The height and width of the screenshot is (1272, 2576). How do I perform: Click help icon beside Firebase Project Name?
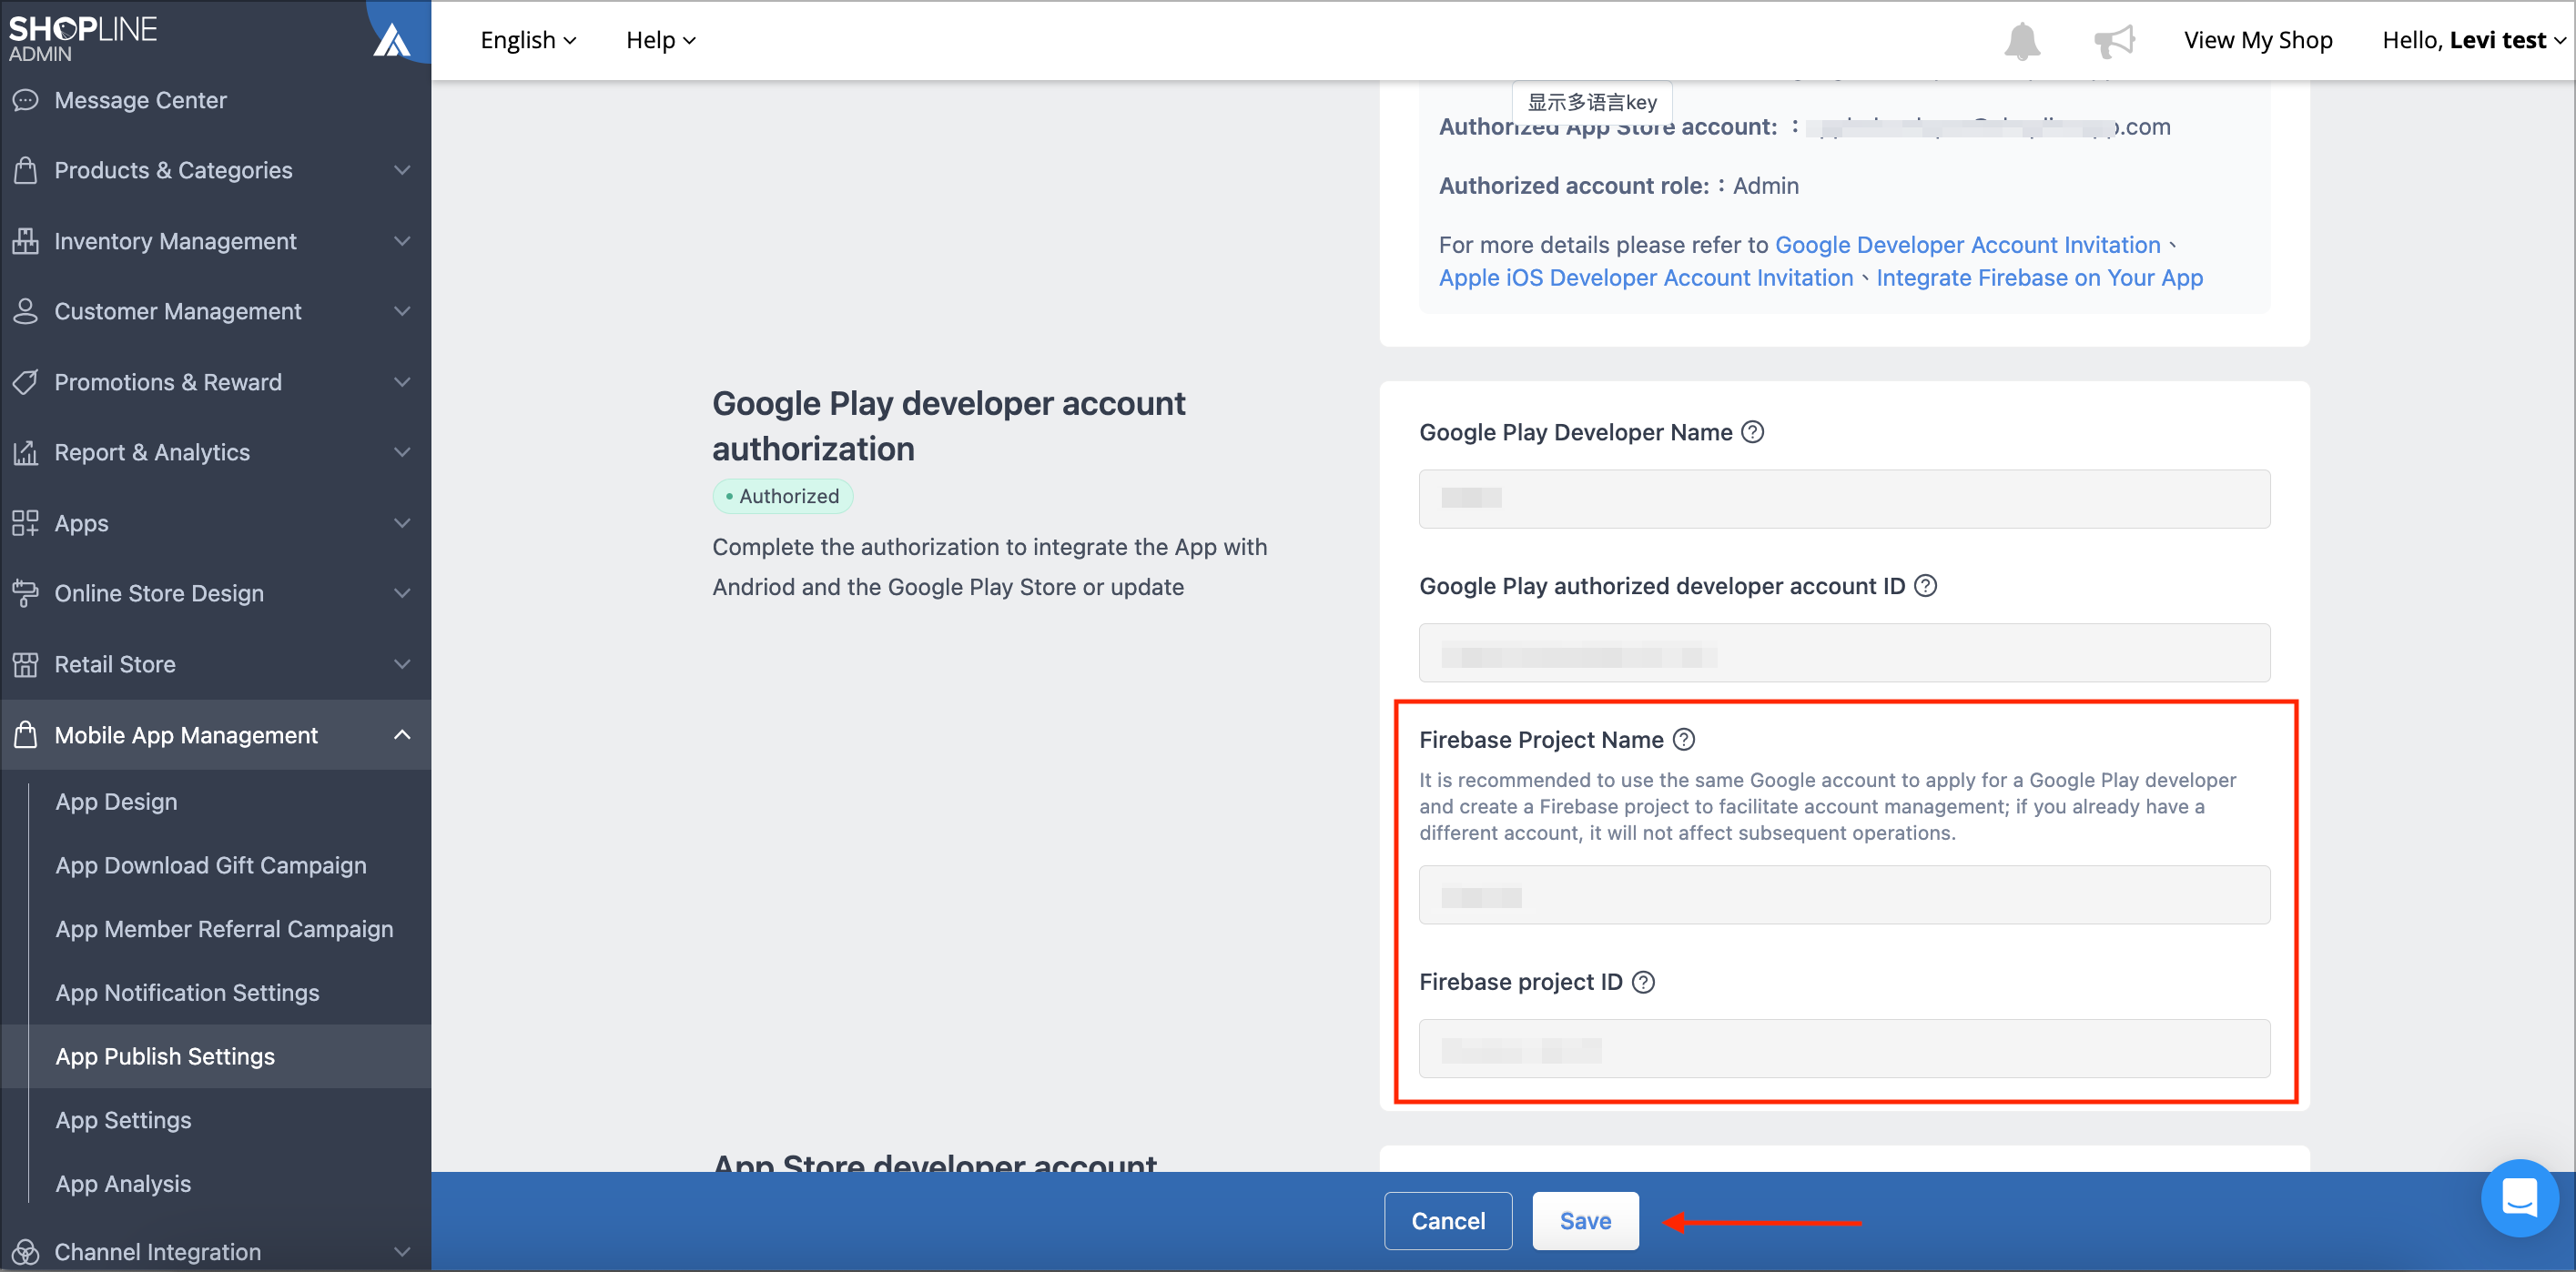pos(1684,740)
